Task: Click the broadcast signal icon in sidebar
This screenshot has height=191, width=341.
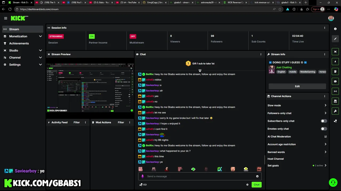Action: (x=335, y=91)
